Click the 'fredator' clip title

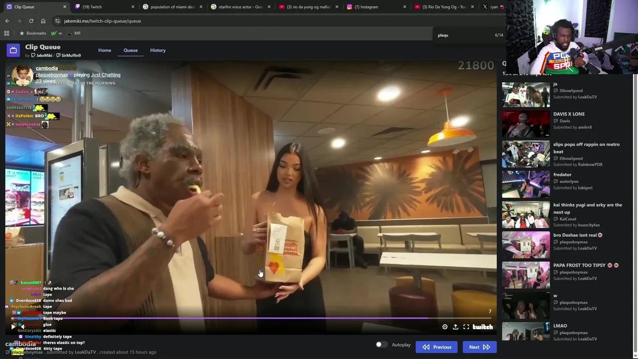(x=562, y=175)
